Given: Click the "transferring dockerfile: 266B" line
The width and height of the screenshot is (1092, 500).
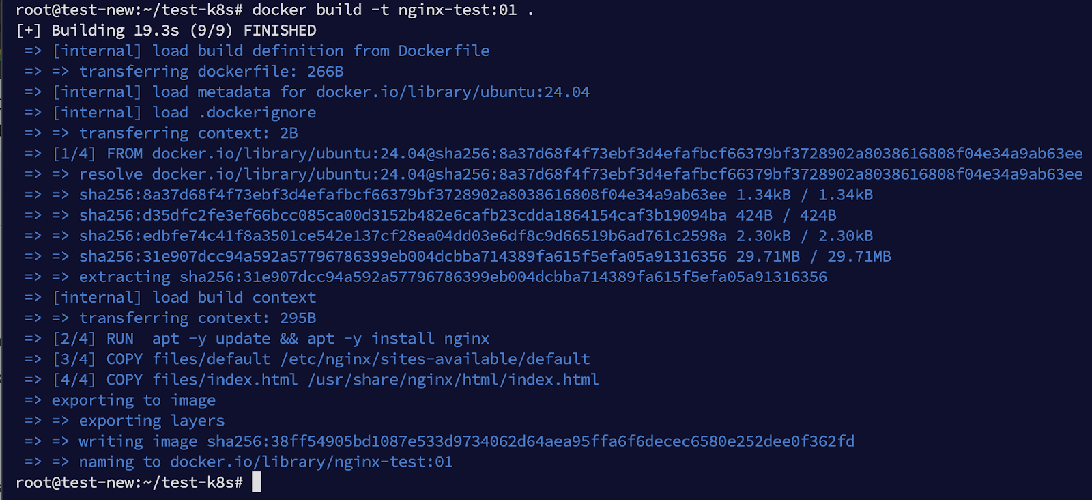Looking at the screenshot, I should (x=211, y=72).
